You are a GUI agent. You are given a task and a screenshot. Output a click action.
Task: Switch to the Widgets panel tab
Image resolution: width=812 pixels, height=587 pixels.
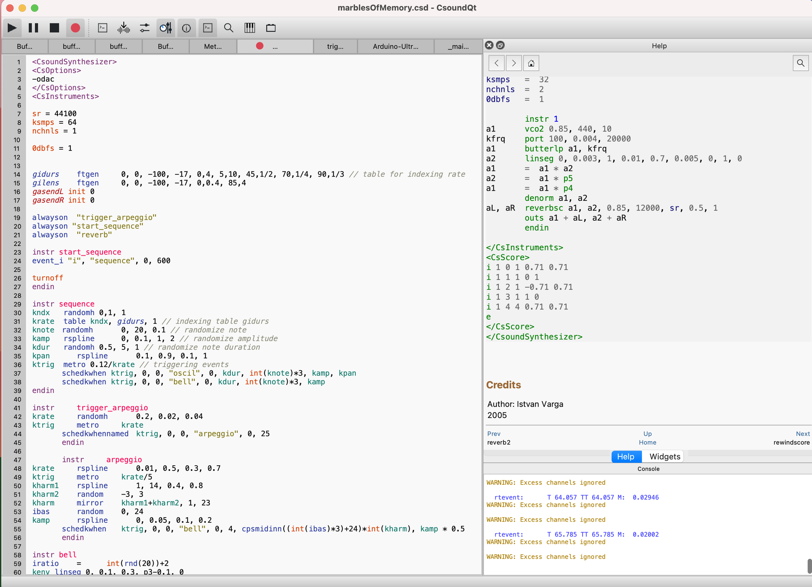pyautogui.click(x=665, y=457)
